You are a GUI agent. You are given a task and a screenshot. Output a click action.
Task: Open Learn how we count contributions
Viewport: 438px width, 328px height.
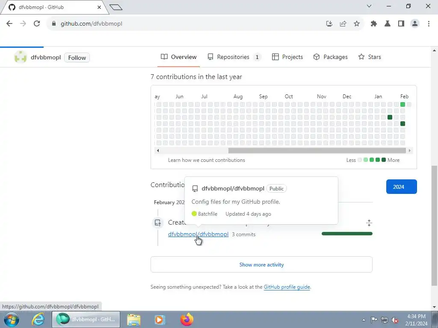click(x=207, y=160)
